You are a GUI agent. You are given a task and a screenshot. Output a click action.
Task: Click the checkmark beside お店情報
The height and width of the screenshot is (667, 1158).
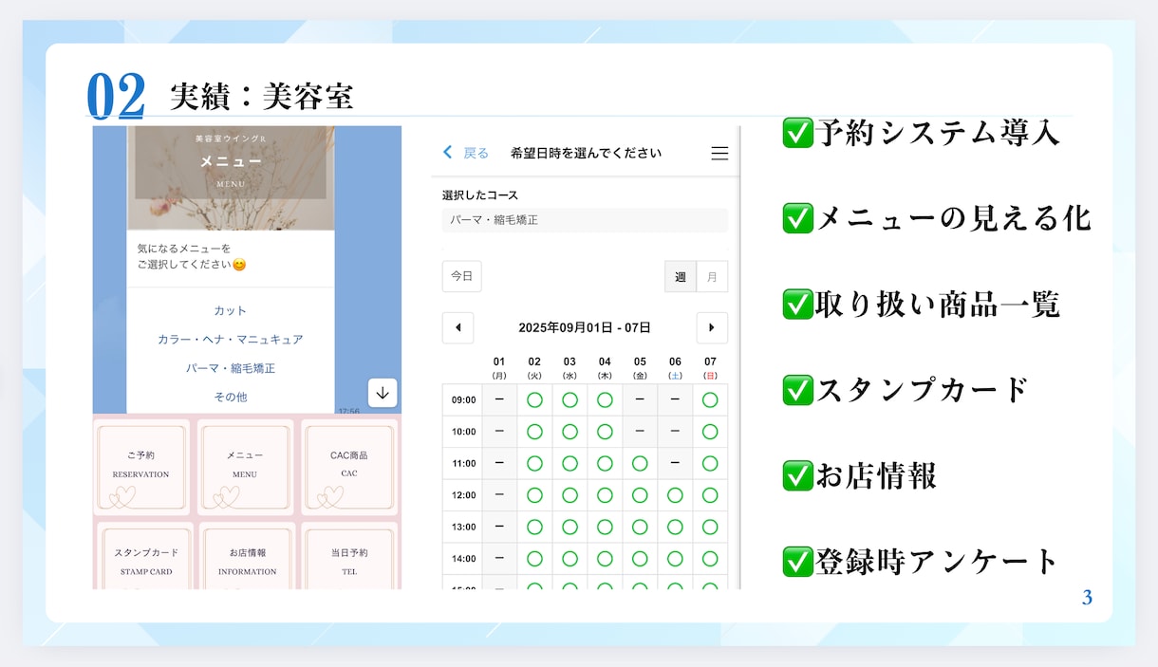[797, 475]
